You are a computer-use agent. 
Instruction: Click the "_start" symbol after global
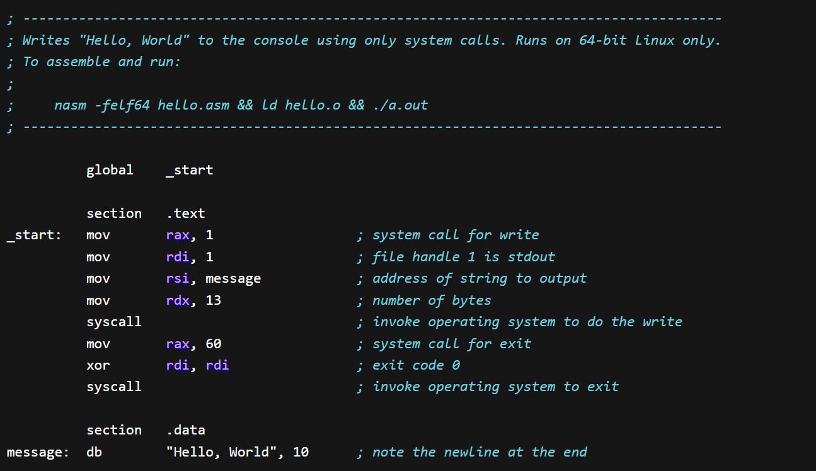point(190,170)
